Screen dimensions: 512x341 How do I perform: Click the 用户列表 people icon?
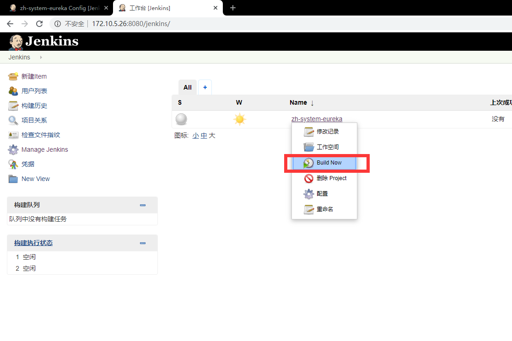(x=13, y=91)
